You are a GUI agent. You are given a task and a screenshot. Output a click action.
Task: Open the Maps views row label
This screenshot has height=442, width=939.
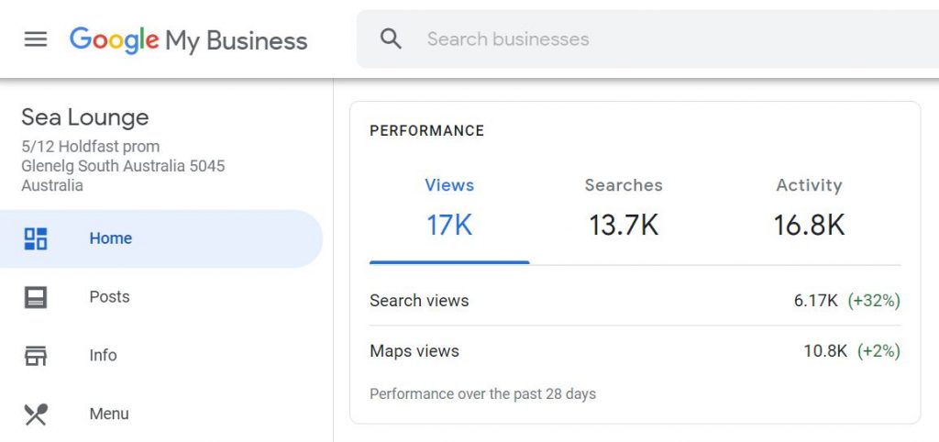[414, 351]
